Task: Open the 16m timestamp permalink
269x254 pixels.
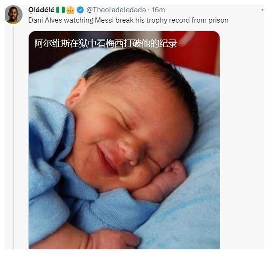Action: tap(158, 10)
